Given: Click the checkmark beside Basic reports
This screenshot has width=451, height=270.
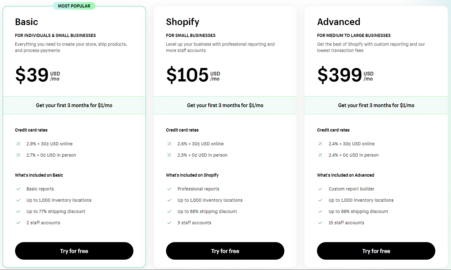Looking at the screenshot, I should [x=18, y=189].
